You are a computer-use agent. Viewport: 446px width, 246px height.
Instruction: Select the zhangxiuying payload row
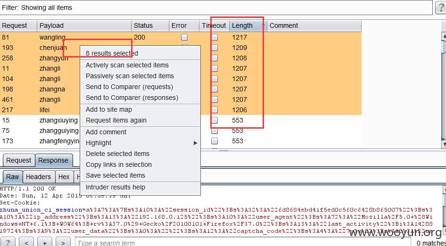(181, 120)
